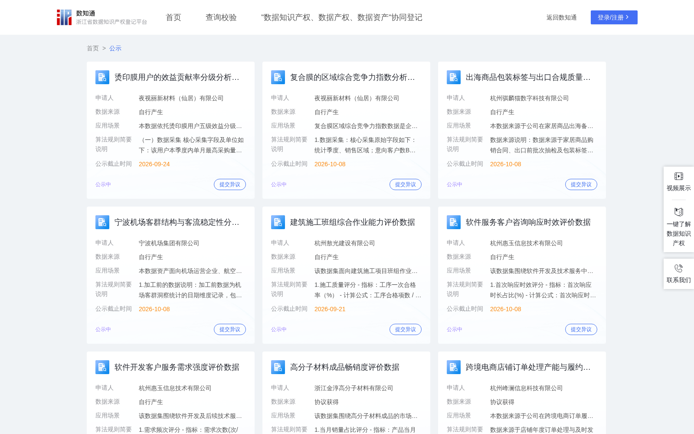
Task: Click deadline 2026-09-24 in 烫印膜用户 card
Action: pos(154,164)
